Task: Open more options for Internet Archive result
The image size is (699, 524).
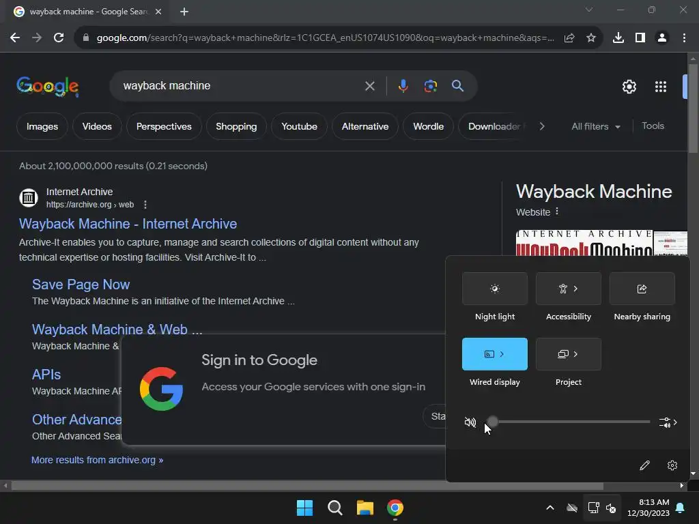Action: (145, 205)
